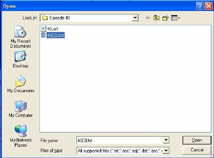This screenshot has height=158, width=214.
Task: Click the Cancel button
Action: (x=197, y=150)
